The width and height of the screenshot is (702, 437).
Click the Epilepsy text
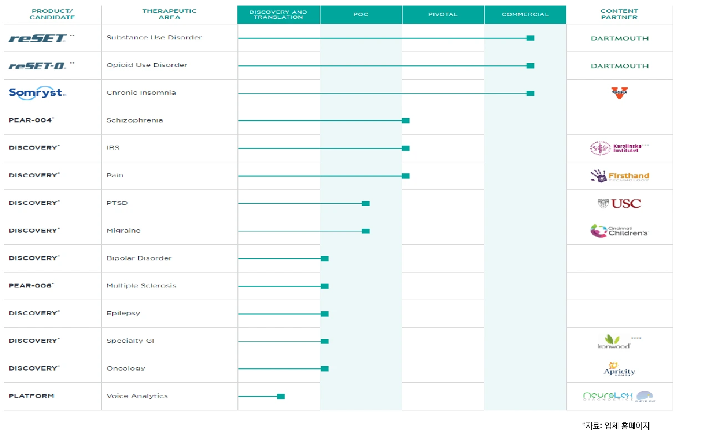click(123, 313)
